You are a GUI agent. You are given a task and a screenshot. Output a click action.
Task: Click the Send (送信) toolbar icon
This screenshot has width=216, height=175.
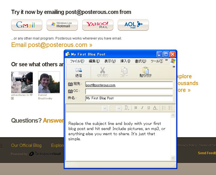pos(79,72)
